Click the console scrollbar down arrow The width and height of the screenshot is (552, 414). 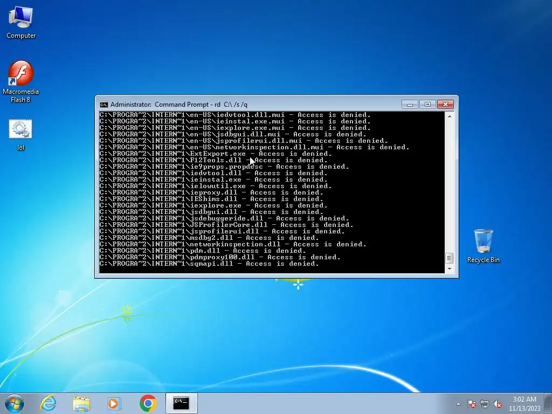pyautogui.click(x=449, y=269)
